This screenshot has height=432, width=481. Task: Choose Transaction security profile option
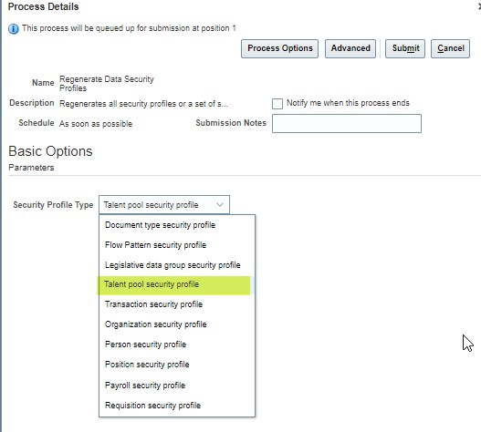click(177, 304)
